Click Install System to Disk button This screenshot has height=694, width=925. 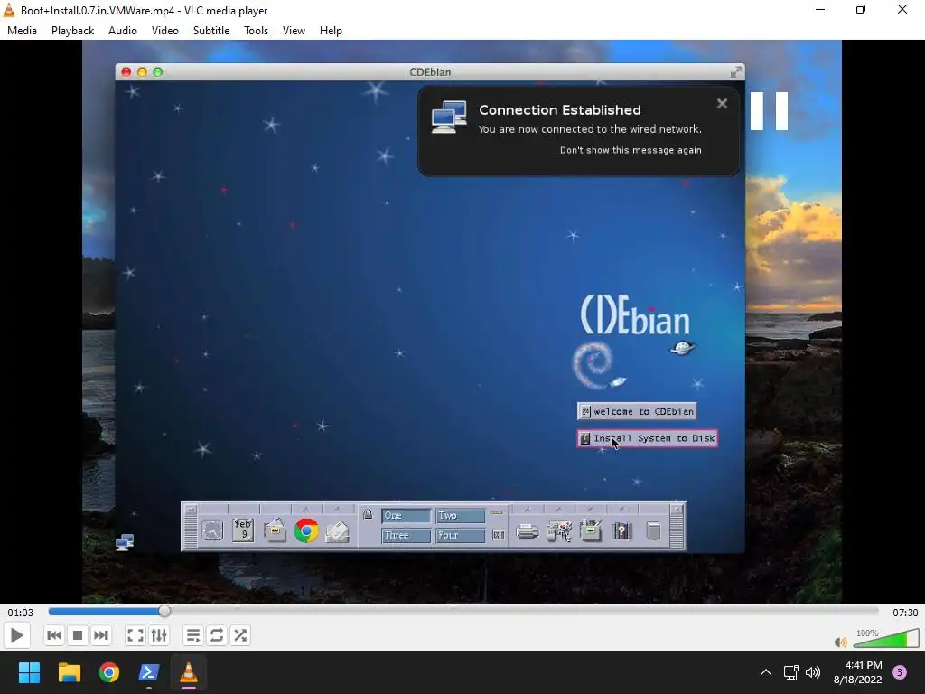pos(647,438)
